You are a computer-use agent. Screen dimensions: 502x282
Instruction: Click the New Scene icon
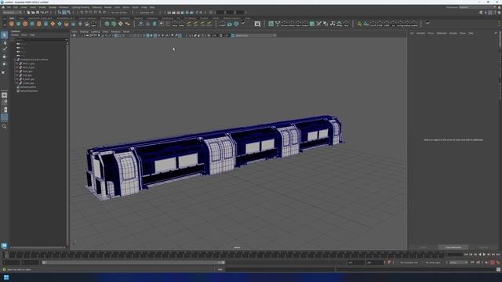28,13
